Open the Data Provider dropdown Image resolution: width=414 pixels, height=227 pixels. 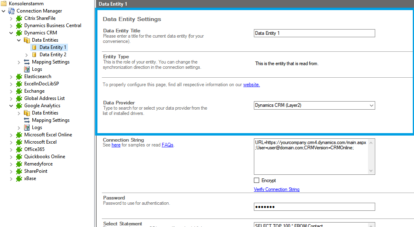372,106
